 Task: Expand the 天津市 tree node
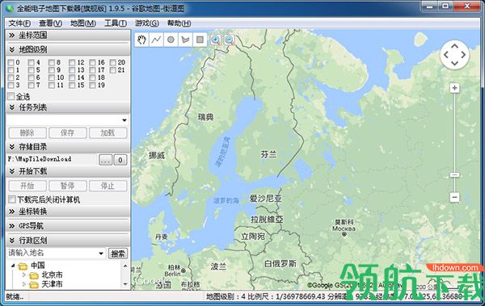click(24, 284)
